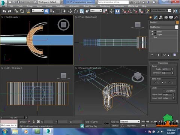
Task: Click Select and Manipulate icon
Action: pyautogui.click(x=112, y=11)
